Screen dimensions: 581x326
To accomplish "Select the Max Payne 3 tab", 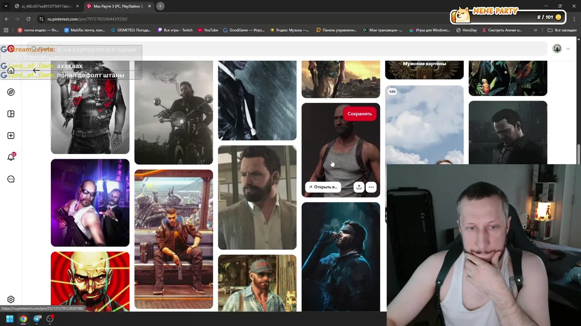I will point(118,6).
